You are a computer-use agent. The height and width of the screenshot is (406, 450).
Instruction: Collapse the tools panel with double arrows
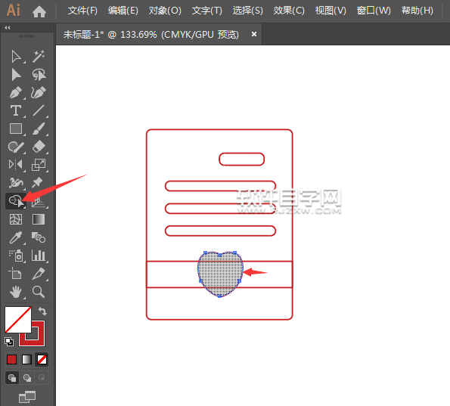pyautogui.click(x=8, y=27)
